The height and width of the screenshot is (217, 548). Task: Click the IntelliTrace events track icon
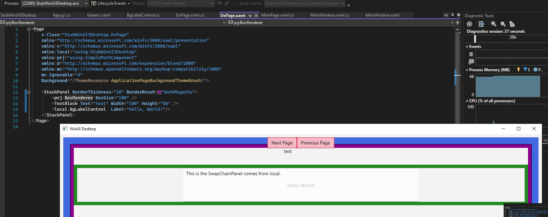pyautogui.click(x=471, y=61)
